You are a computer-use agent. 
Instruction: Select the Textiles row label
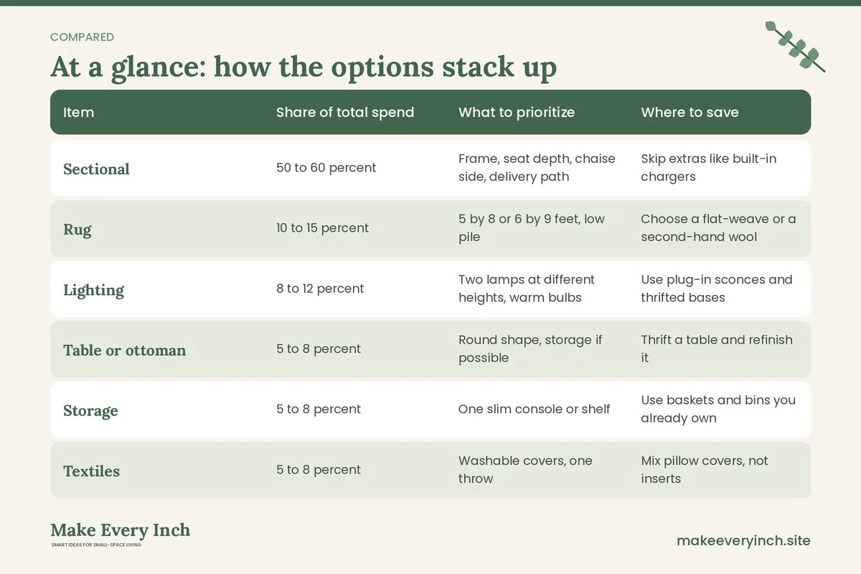(x=92, y=471)
